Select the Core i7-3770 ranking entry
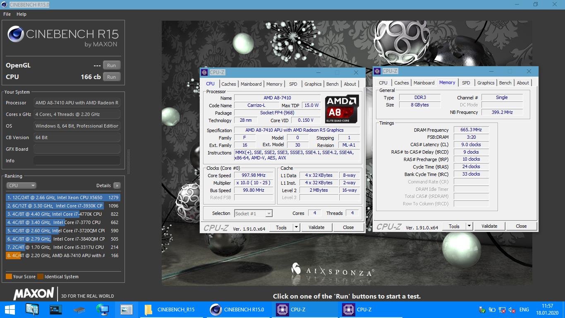The width and height of the screenshot is (565, 318). click(x=62, y=222)
